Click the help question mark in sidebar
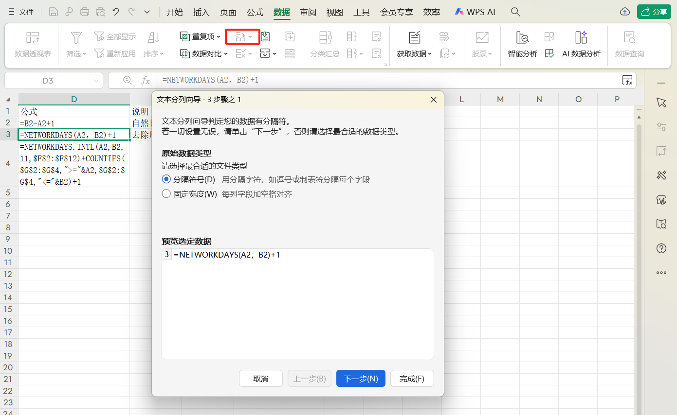This screenshot has width=677, height=415. tap(661, 248)
